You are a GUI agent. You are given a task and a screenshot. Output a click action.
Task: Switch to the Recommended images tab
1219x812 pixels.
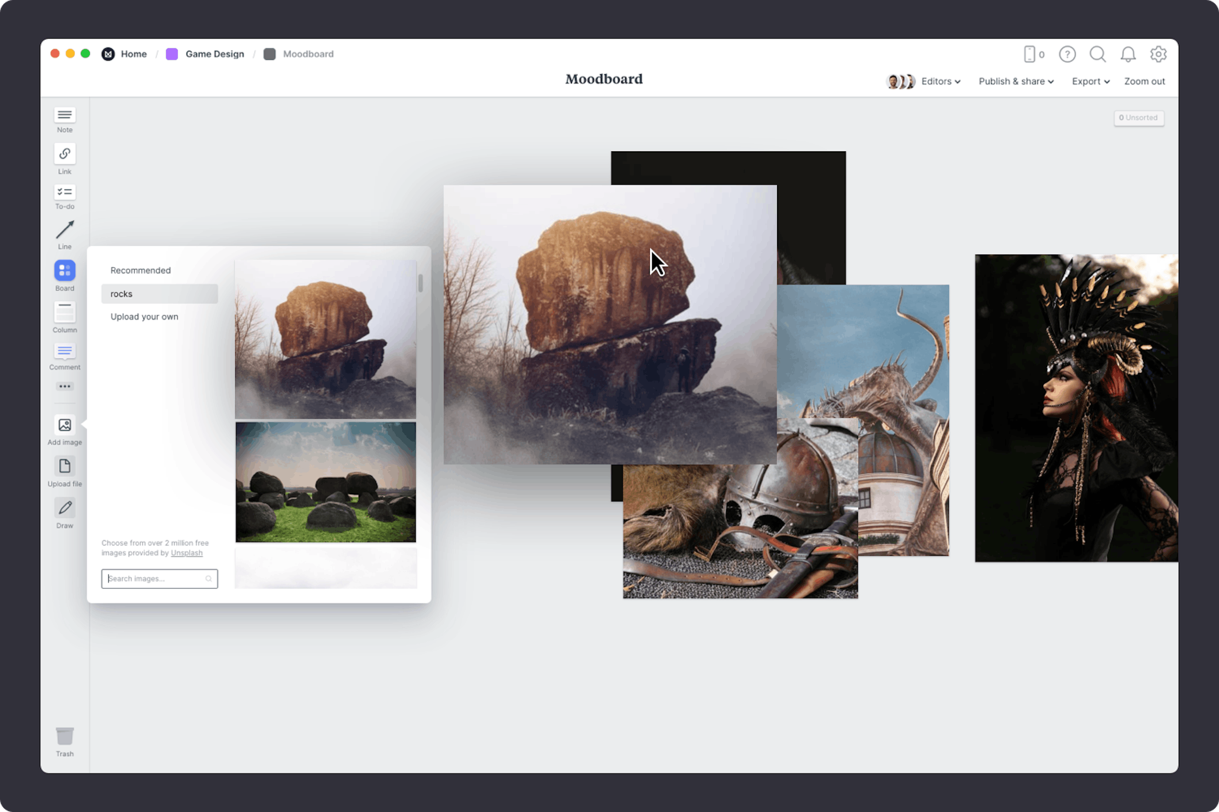141,270
